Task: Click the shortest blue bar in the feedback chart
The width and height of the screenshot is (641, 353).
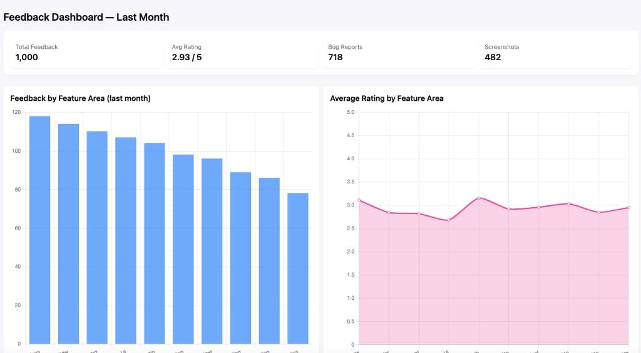Action: (x=297, y=269)
